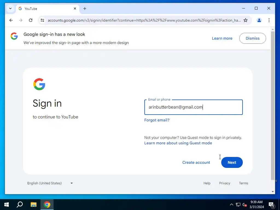Dismiss the new look banner
The height and width of the screenshot is (210, 280).
(252, 38)
